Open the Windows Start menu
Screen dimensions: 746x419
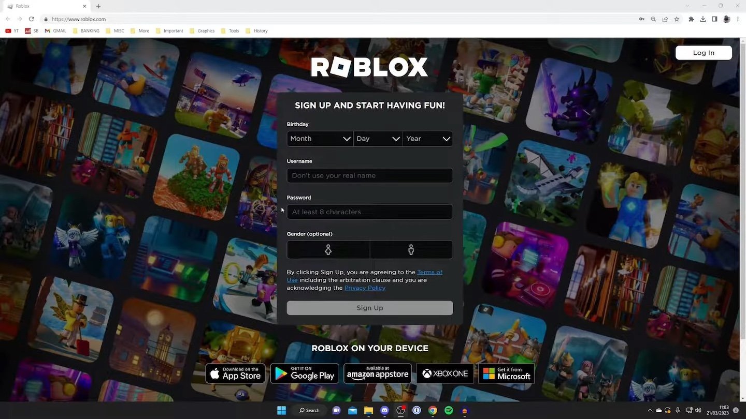coord(281,410)
